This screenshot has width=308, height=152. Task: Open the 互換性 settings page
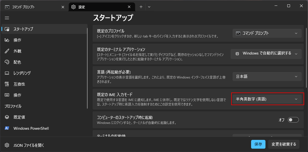click(19, 84)
